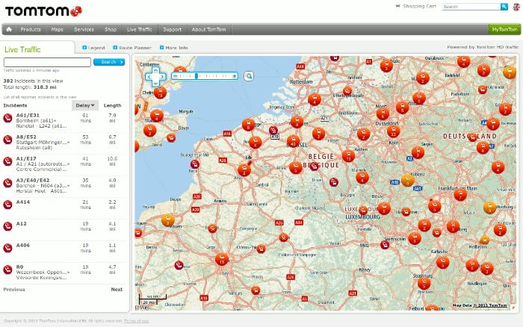Click the orange cluster marker near Rouen
Image resolution: width=523 pixels, height=327 pixels.
(168, 220)
